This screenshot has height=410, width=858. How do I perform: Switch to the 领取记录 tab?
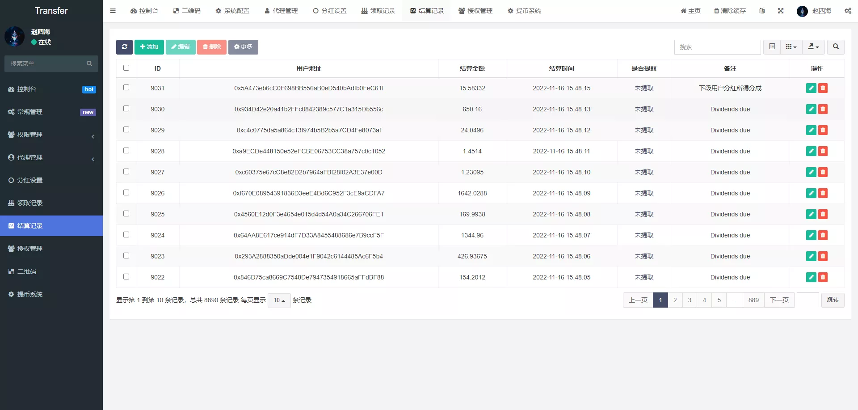[x=378, y=10]
